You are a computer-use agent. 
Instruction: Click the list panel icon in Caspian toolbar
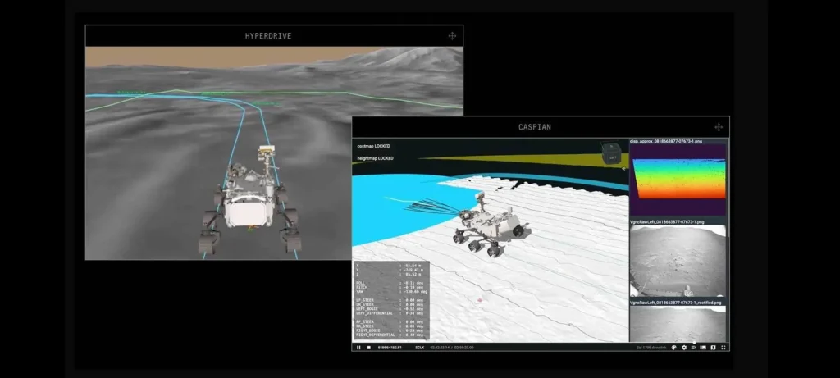693,348
